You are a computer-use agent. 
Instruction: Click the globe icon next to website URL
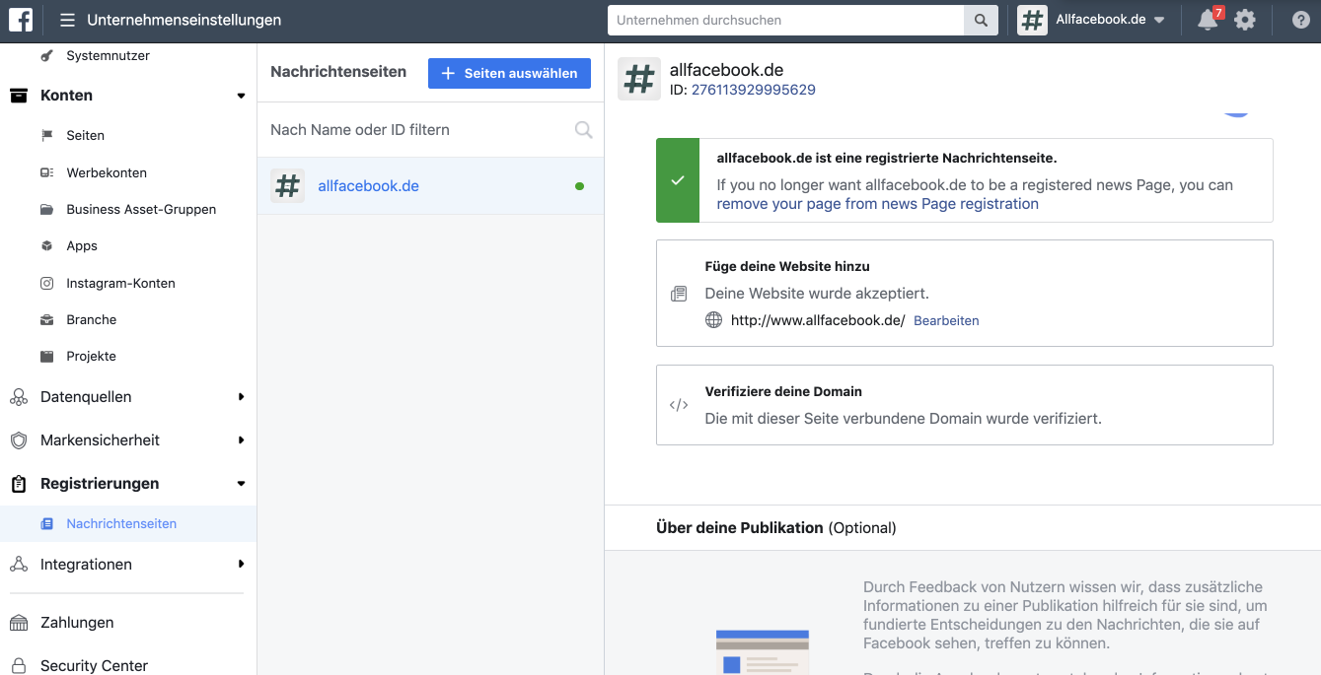point(713,320)
